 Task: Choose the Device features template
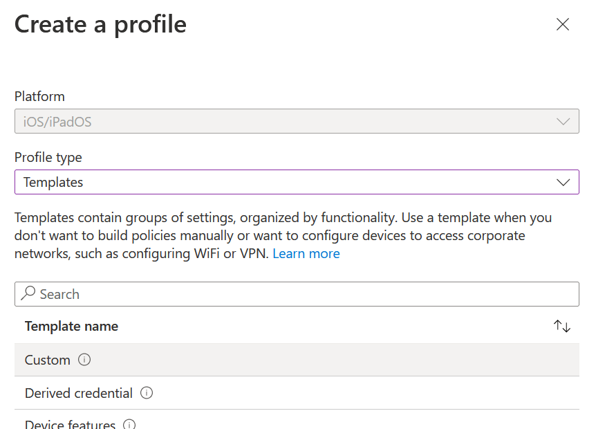[x=70, y=423]
